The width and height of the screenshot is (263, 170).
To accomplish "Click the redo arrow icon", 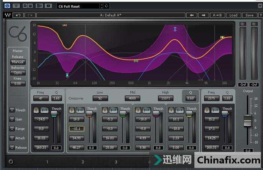I will tap(30, 15).
